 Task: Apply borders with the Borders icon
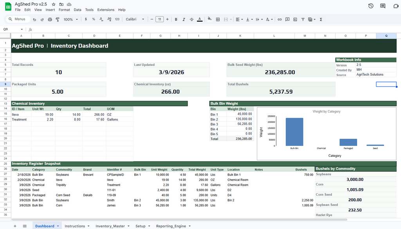[x=218, y=19]
